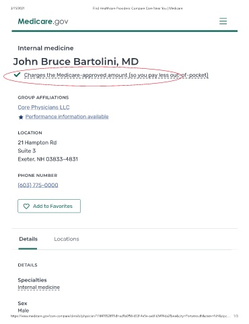Click the green checkmark icon
The image size is (249, 324).
[x=17, y=75]
